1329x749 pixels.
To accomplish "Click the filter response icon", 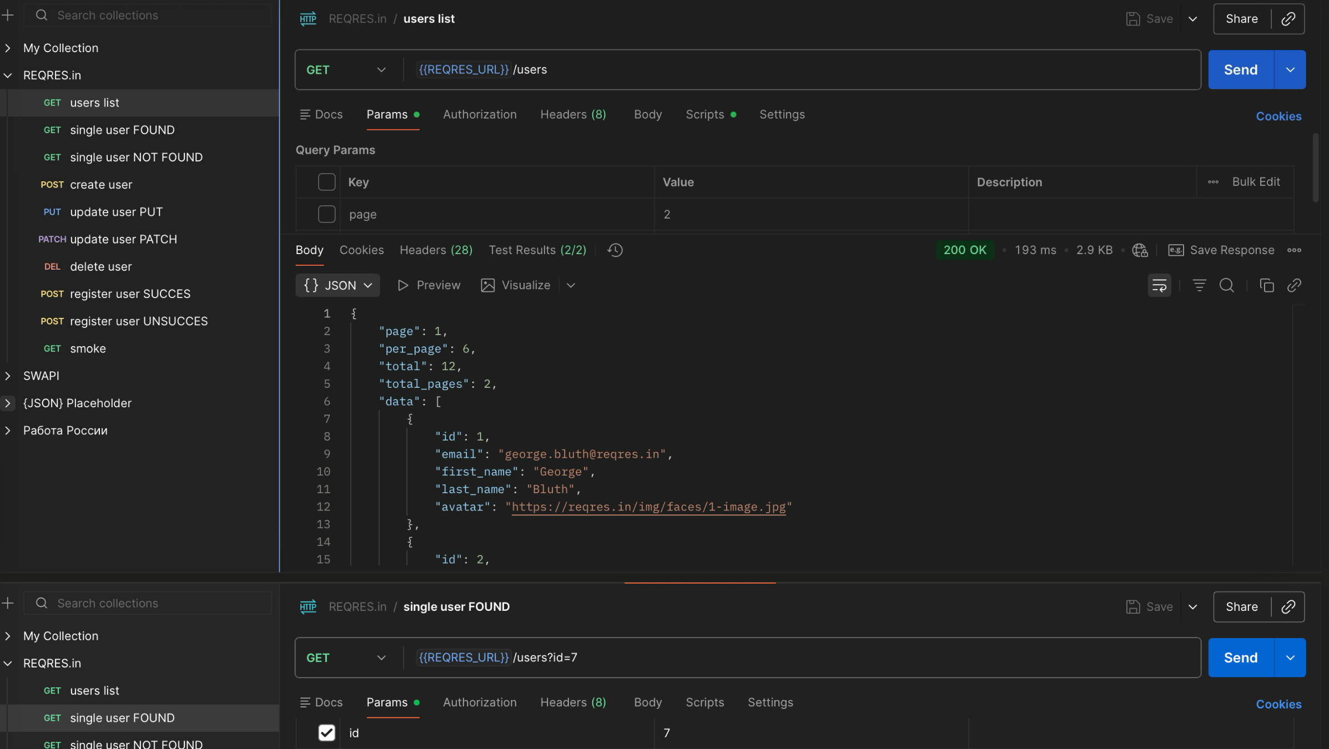I will (1199, 285).
